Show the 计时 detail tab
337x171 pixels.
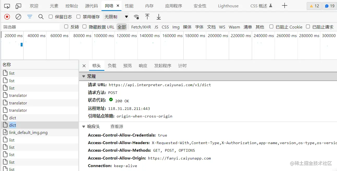182,66
